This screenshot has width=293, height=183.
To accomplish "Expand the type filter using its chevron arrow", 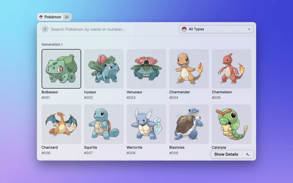I will 249,29.
